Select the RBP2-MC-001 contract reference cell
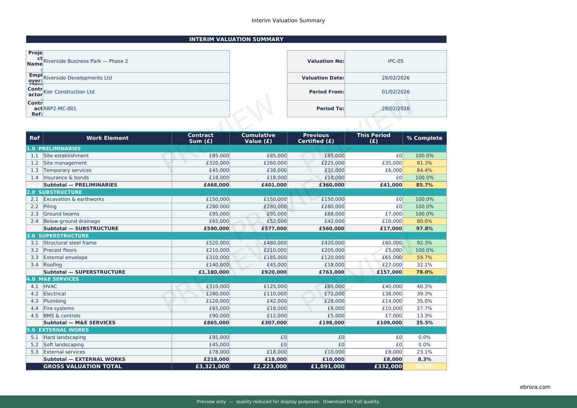The height and width of the screenshot is (408, 577). pyautogui.click(x=136, y=108)
